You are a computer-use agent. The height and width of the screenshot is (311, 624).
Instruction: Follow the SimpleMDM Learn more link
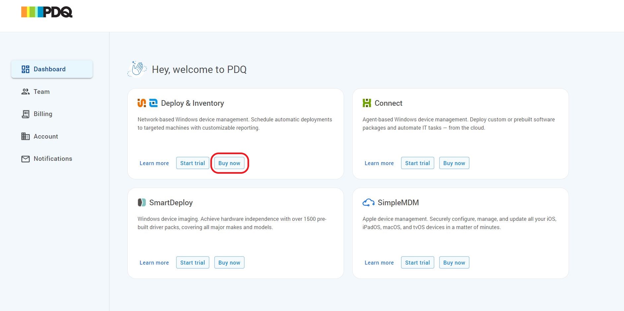[x=379, y=263]
